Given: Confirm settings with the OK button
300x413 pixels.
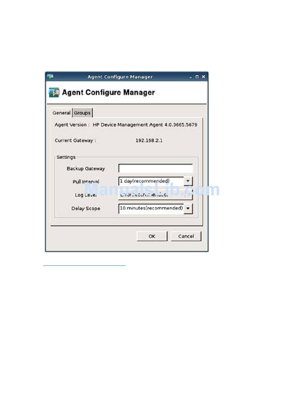Looking at the screenshot, I should click(152, 236).
